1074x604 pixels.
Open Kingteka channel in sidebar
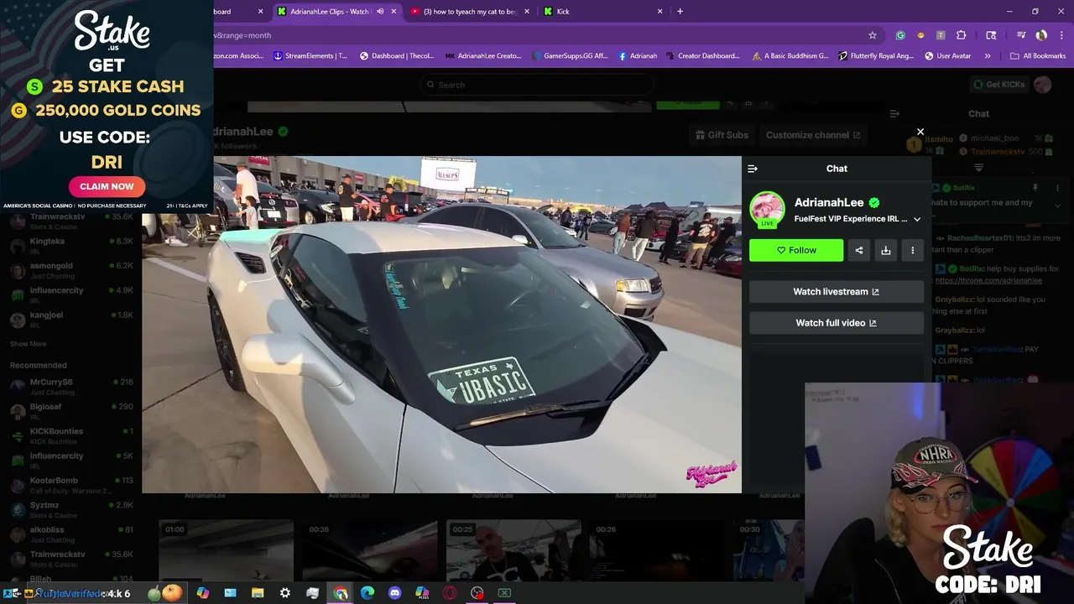(x=70, y=246)
